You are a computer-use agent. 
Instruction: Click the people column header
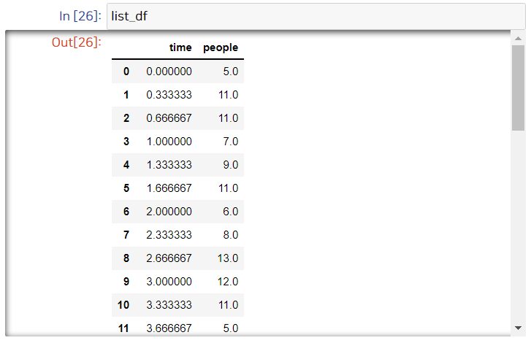point(221,47)
